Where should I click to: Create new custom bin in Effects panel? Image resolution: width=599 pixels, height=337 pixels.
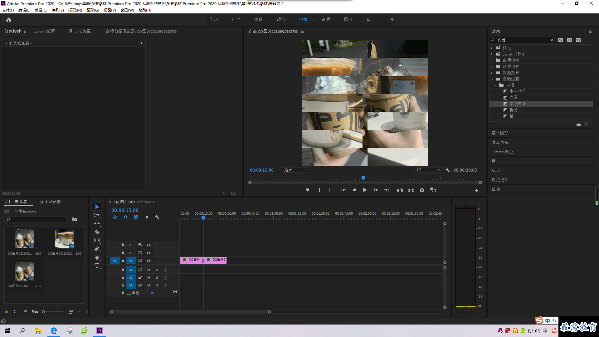pyautogui.click(x=578, y=125)
